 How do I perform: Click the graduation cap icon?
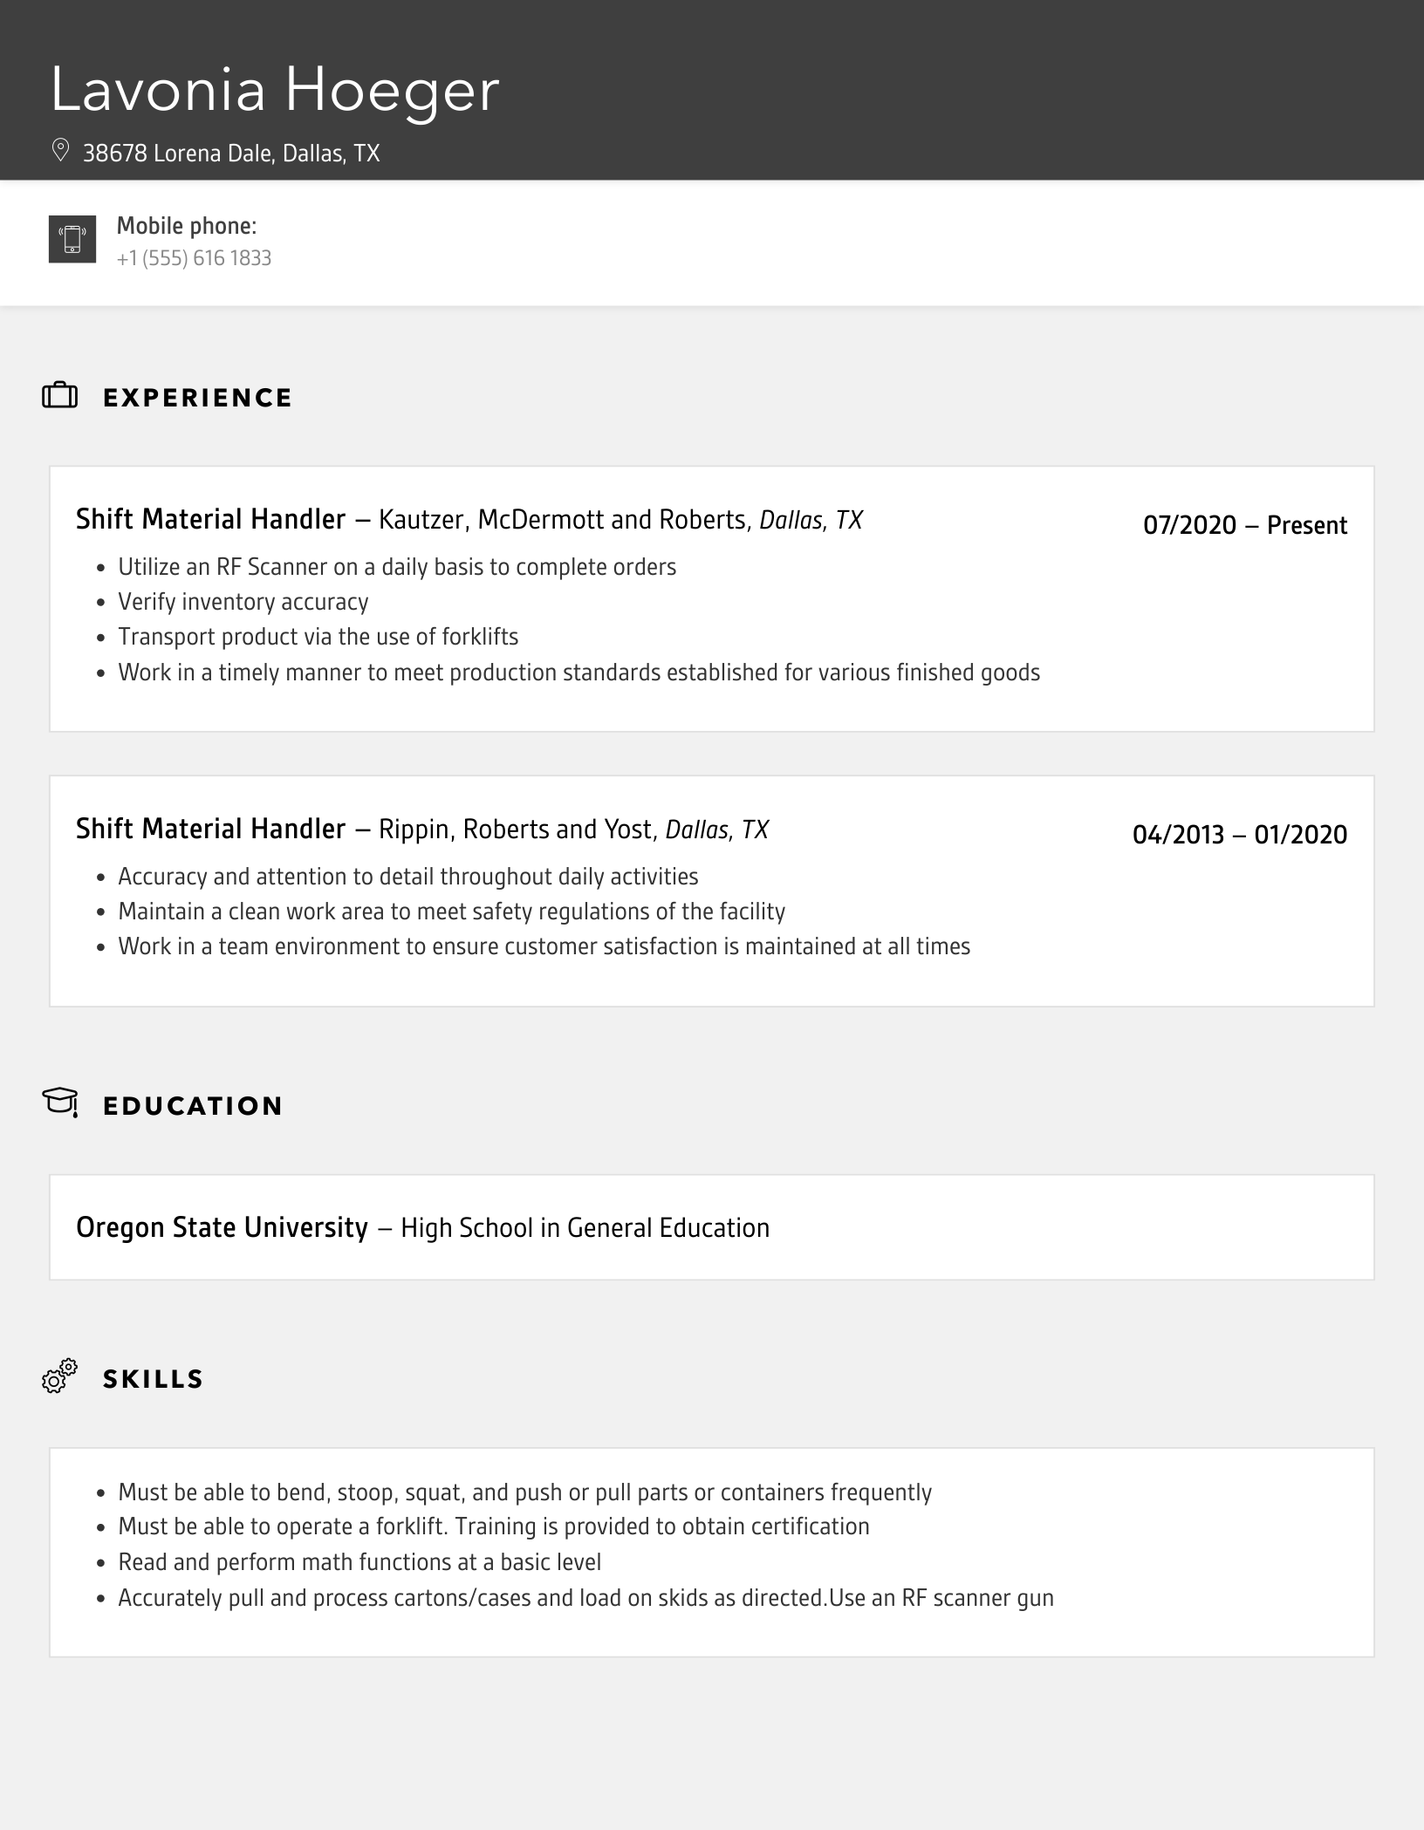point(60,1103)
